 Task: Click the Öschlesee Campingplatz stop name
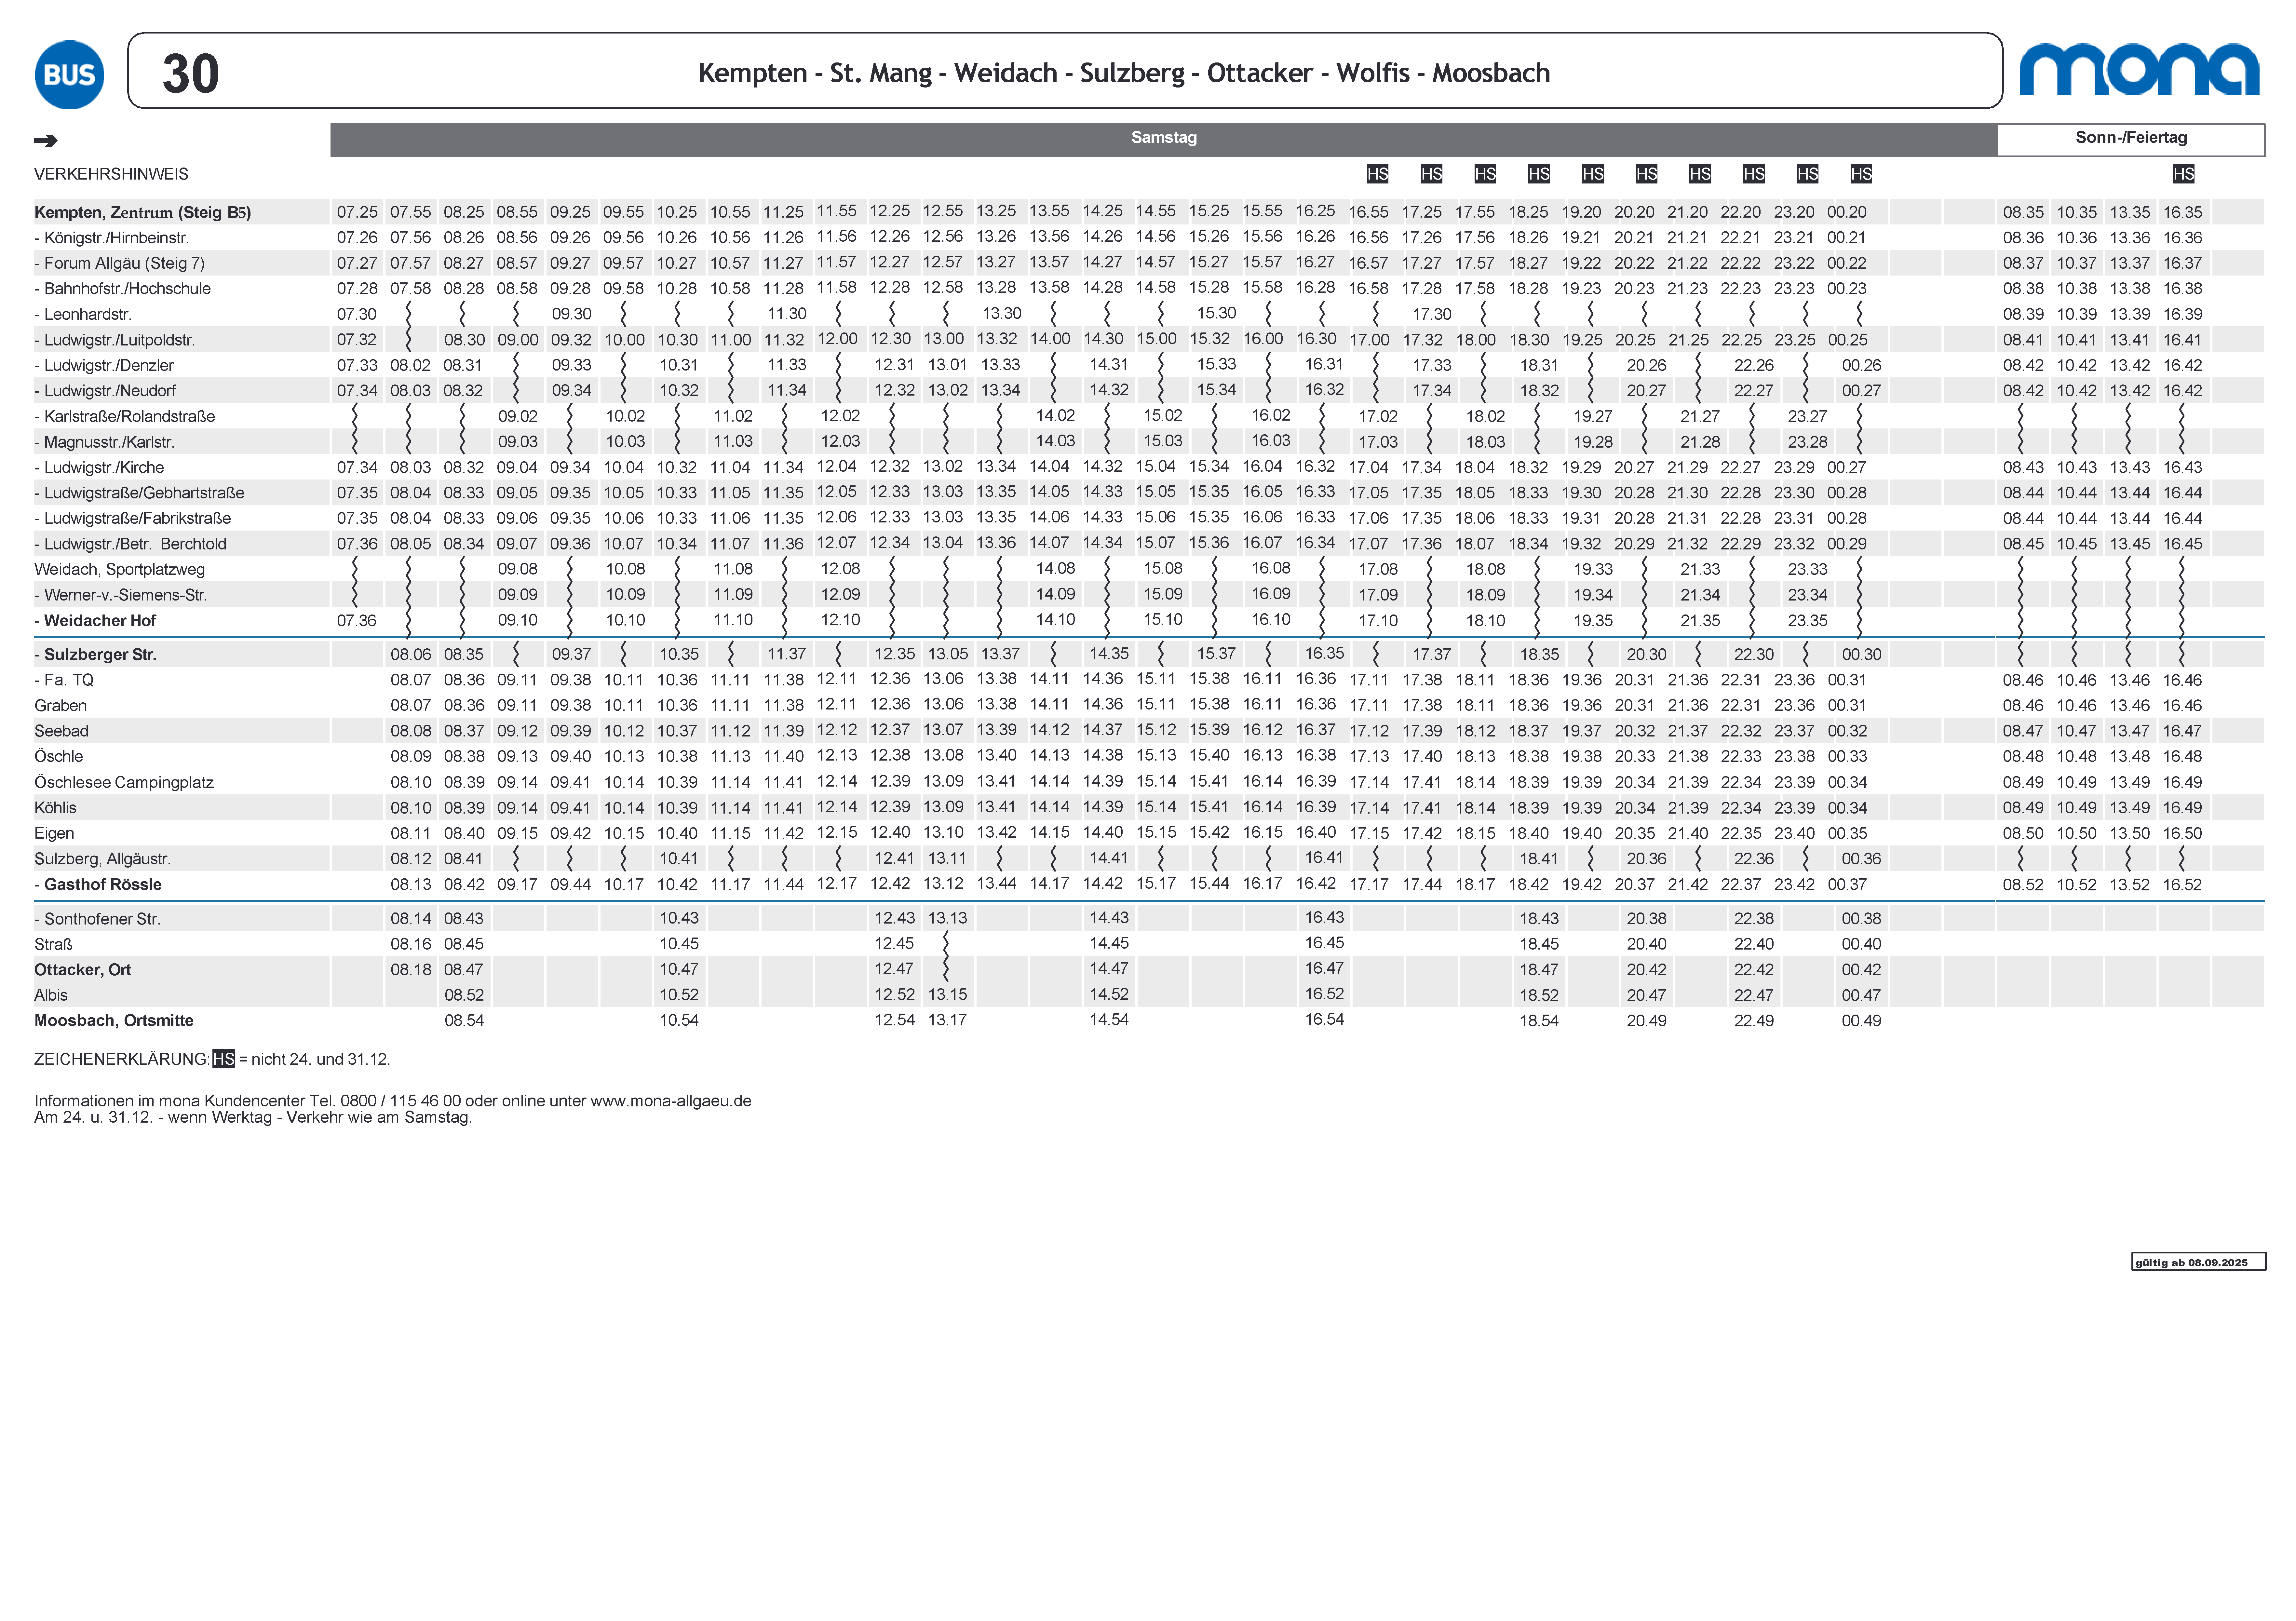[x=124, y=782]
